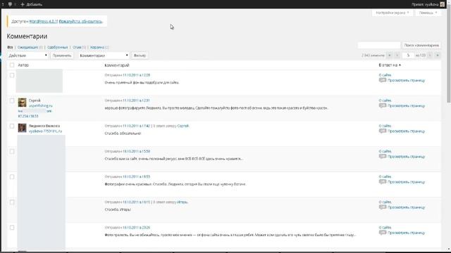Focus the comment search input field
451x253 pixels.
[x=379, y=45]
